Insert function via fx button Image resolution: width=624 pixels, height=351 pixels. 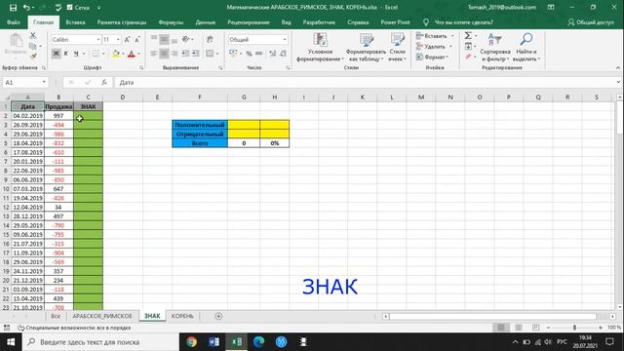[104, 82]
